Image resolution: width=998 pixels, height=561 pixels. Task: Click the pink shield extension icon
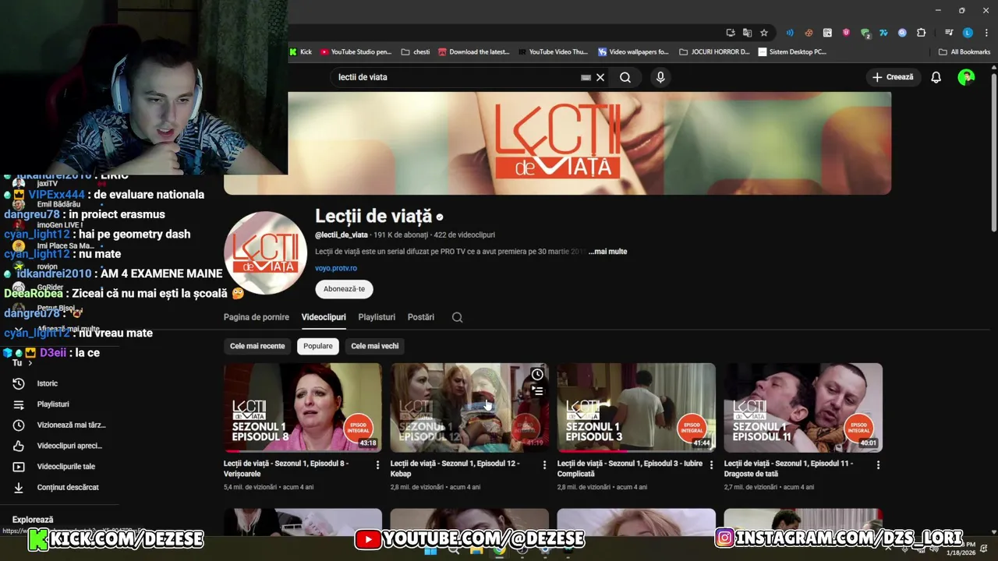coord(846,33)
